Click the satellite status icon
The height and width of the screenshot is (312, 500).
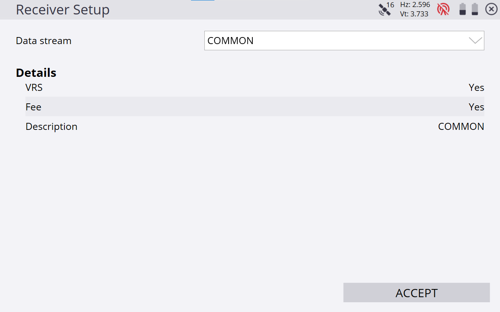pyautogui.click(x=384, y=10)
